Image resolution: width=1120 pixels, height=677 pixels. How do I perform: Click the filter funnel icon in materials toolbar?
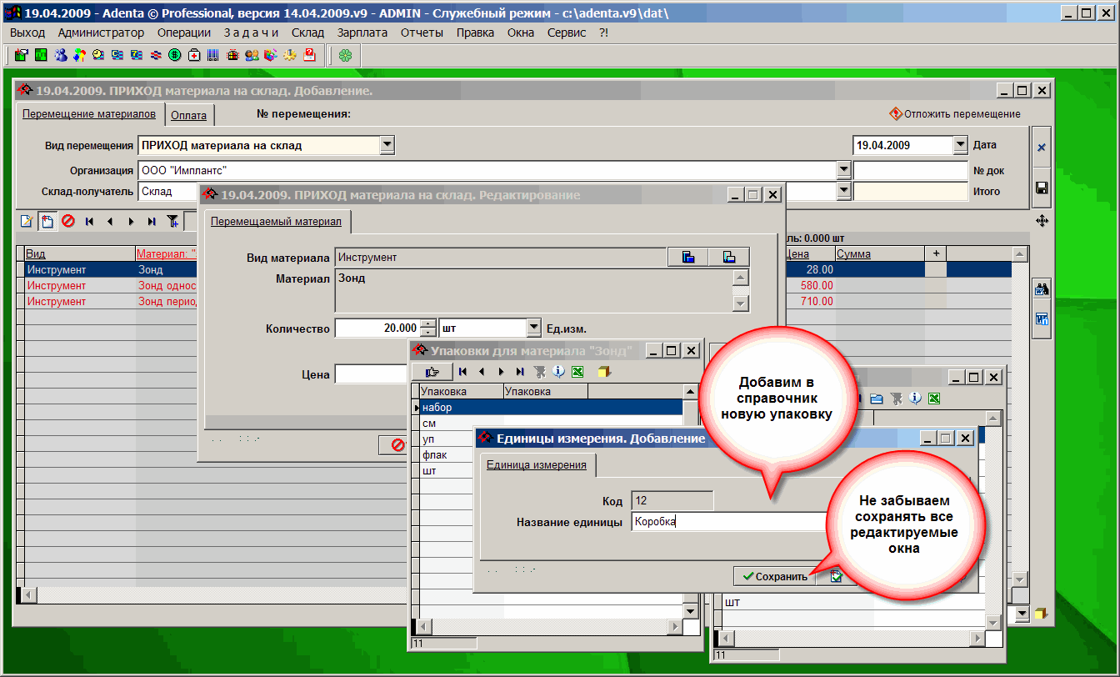coord(172,221)
